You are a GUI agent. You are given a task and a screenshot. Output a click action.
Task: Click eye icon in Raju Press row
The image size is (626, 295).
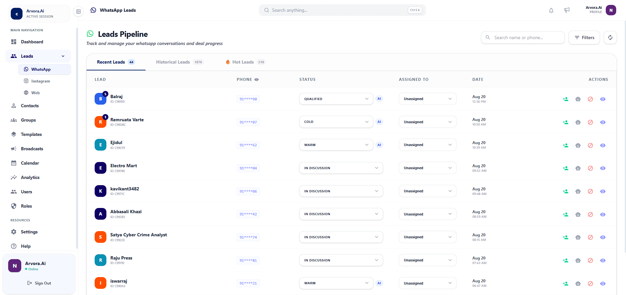[603, 260]
